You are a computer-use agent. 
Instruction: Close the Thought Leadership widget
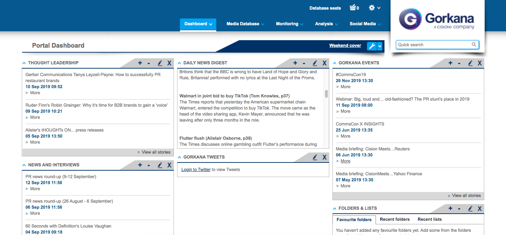pyautogui.click(x=169, y=63)
